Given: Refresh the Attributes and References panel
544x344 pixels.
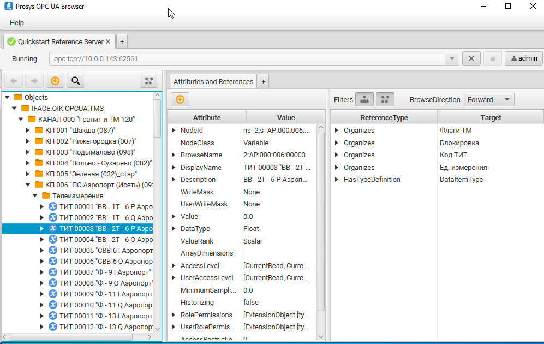Looking at the screenshot, I should coord(180,99).
